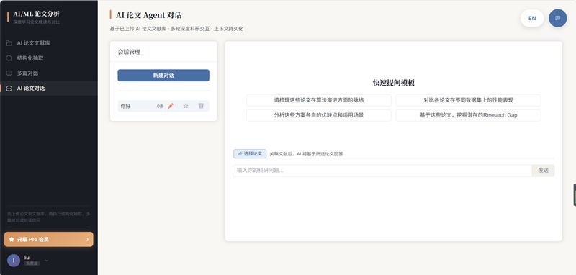The width and height of the screenshot is (576, 275).
Task: Select template 对比各论文在不同数据集上的性能表现
Action: click(x=469, y=100)
